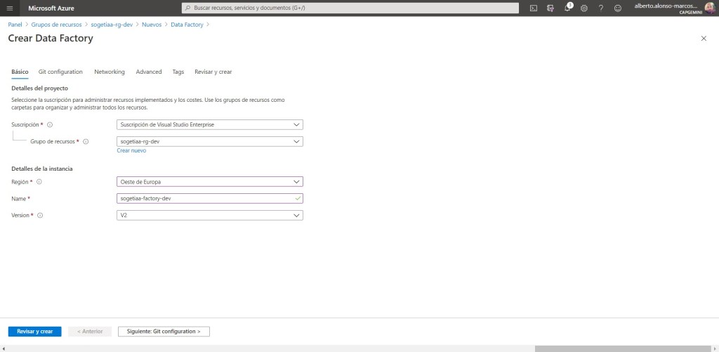Click the Crear nuevo link

[x=131, y=150]
